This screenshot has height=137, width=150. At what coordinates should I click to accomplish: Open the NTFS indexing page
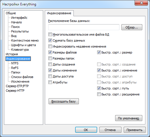[x=15, y=63]
